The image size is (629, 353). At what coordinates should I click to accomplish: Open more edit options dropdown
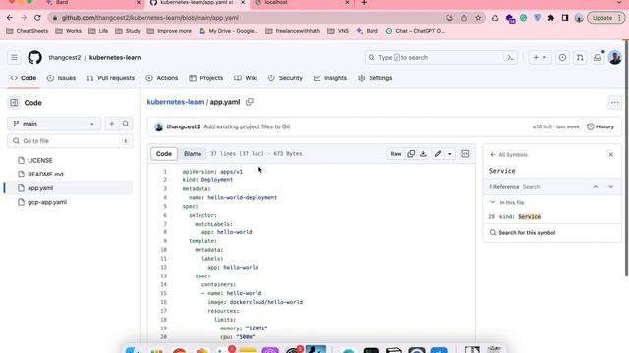[450, 154]
